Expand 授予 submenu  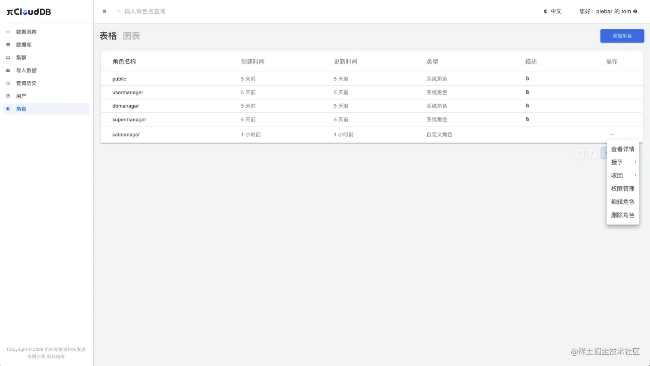coord(622,163)
